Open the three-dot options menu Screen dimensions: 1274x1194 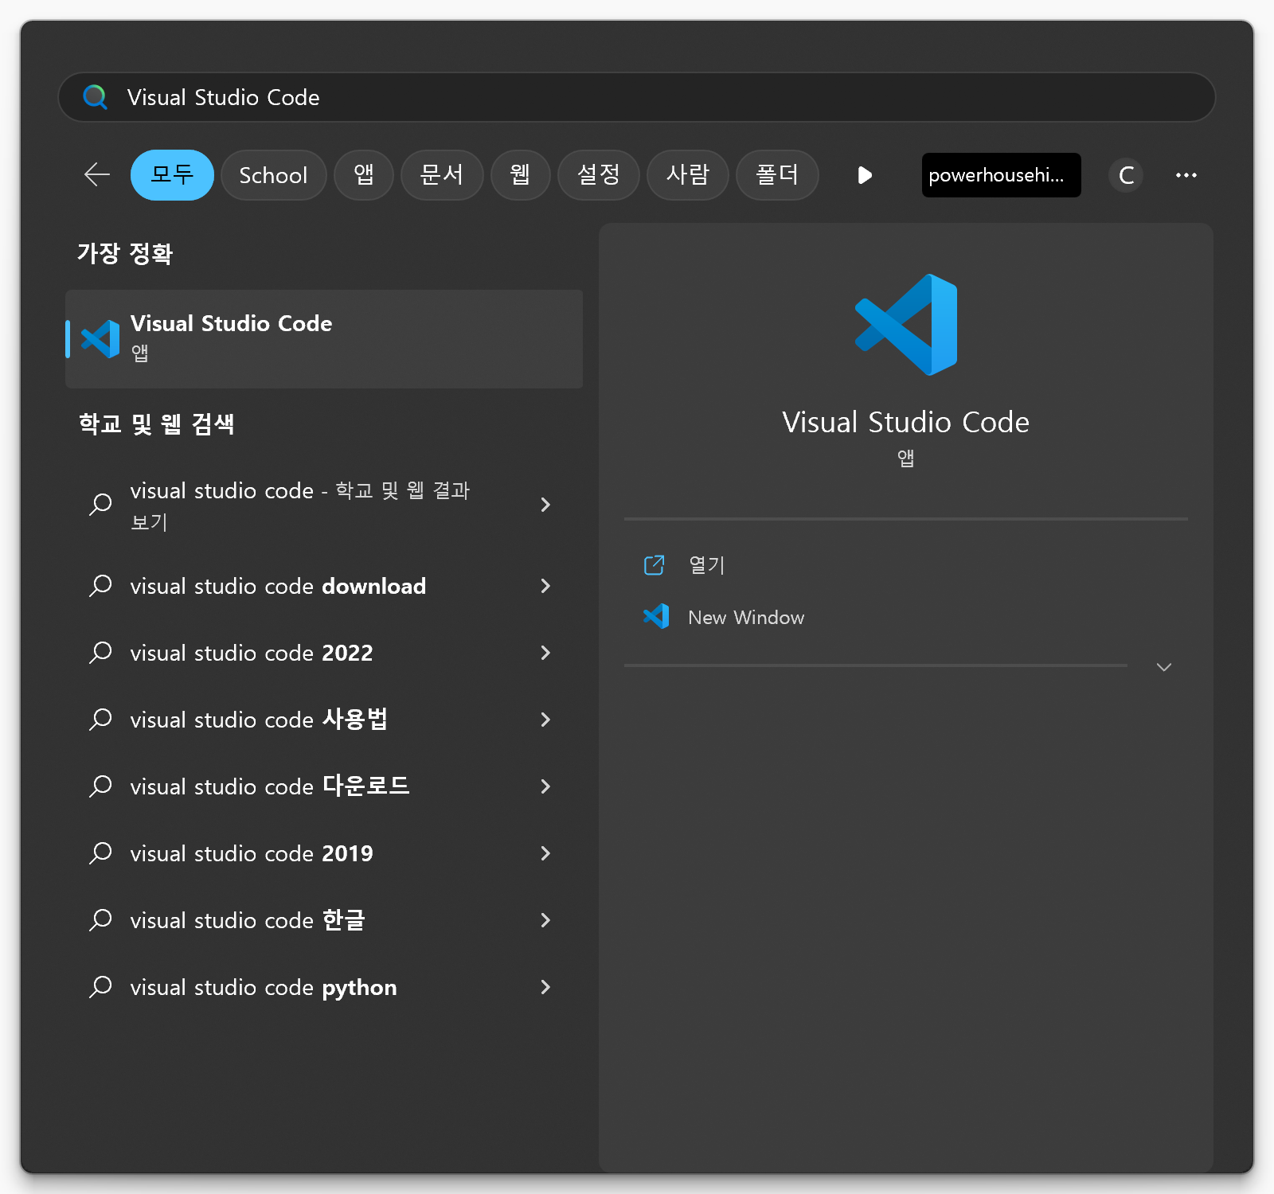tap(1186, 175)
